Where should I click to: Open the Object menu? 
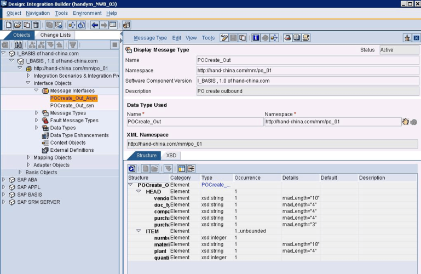(14, 13)
